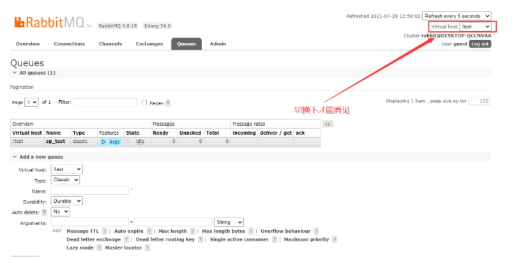Viewport: 521px width, 259px height.
Task: Edit the page size field
Action: [x=479, y=101]
